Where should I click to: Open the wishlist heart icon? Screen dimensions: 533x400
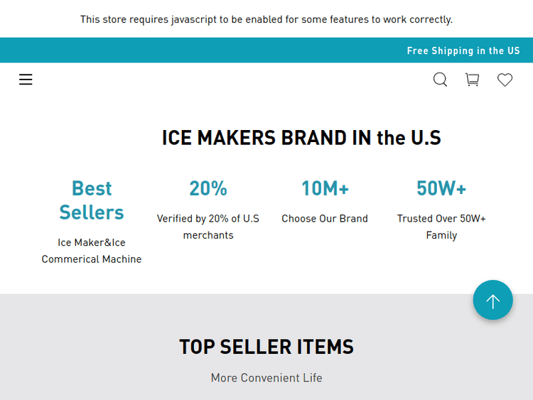(x=505, y=80)
